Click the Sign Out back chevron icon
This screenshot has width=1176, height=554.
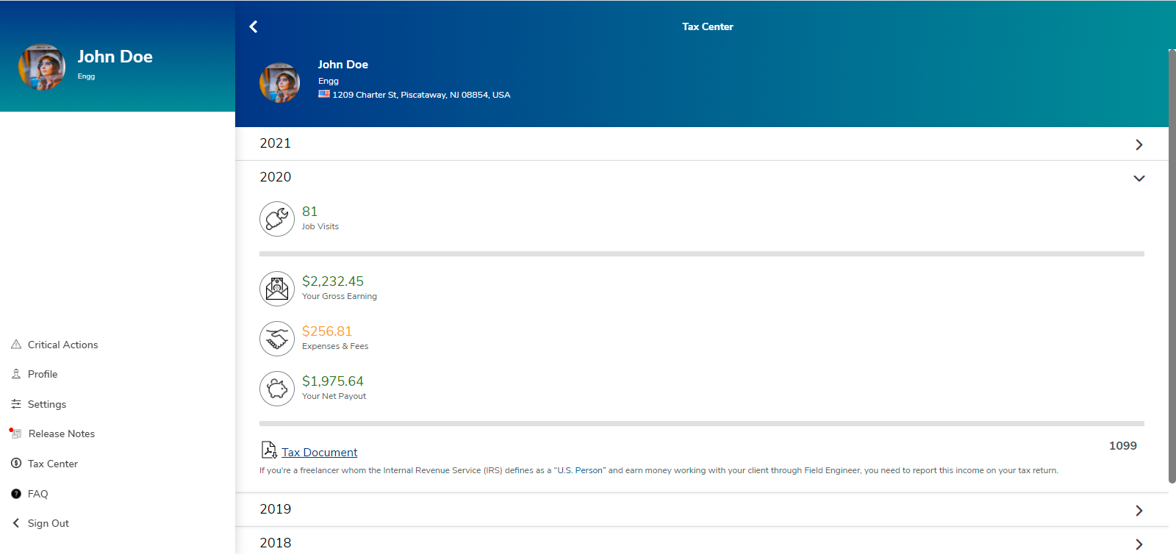(16, 523)
